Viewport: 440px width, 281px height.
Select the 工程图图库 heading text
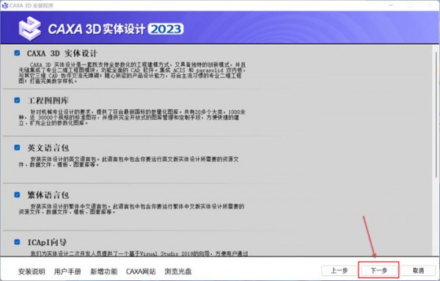coord(48,101)
